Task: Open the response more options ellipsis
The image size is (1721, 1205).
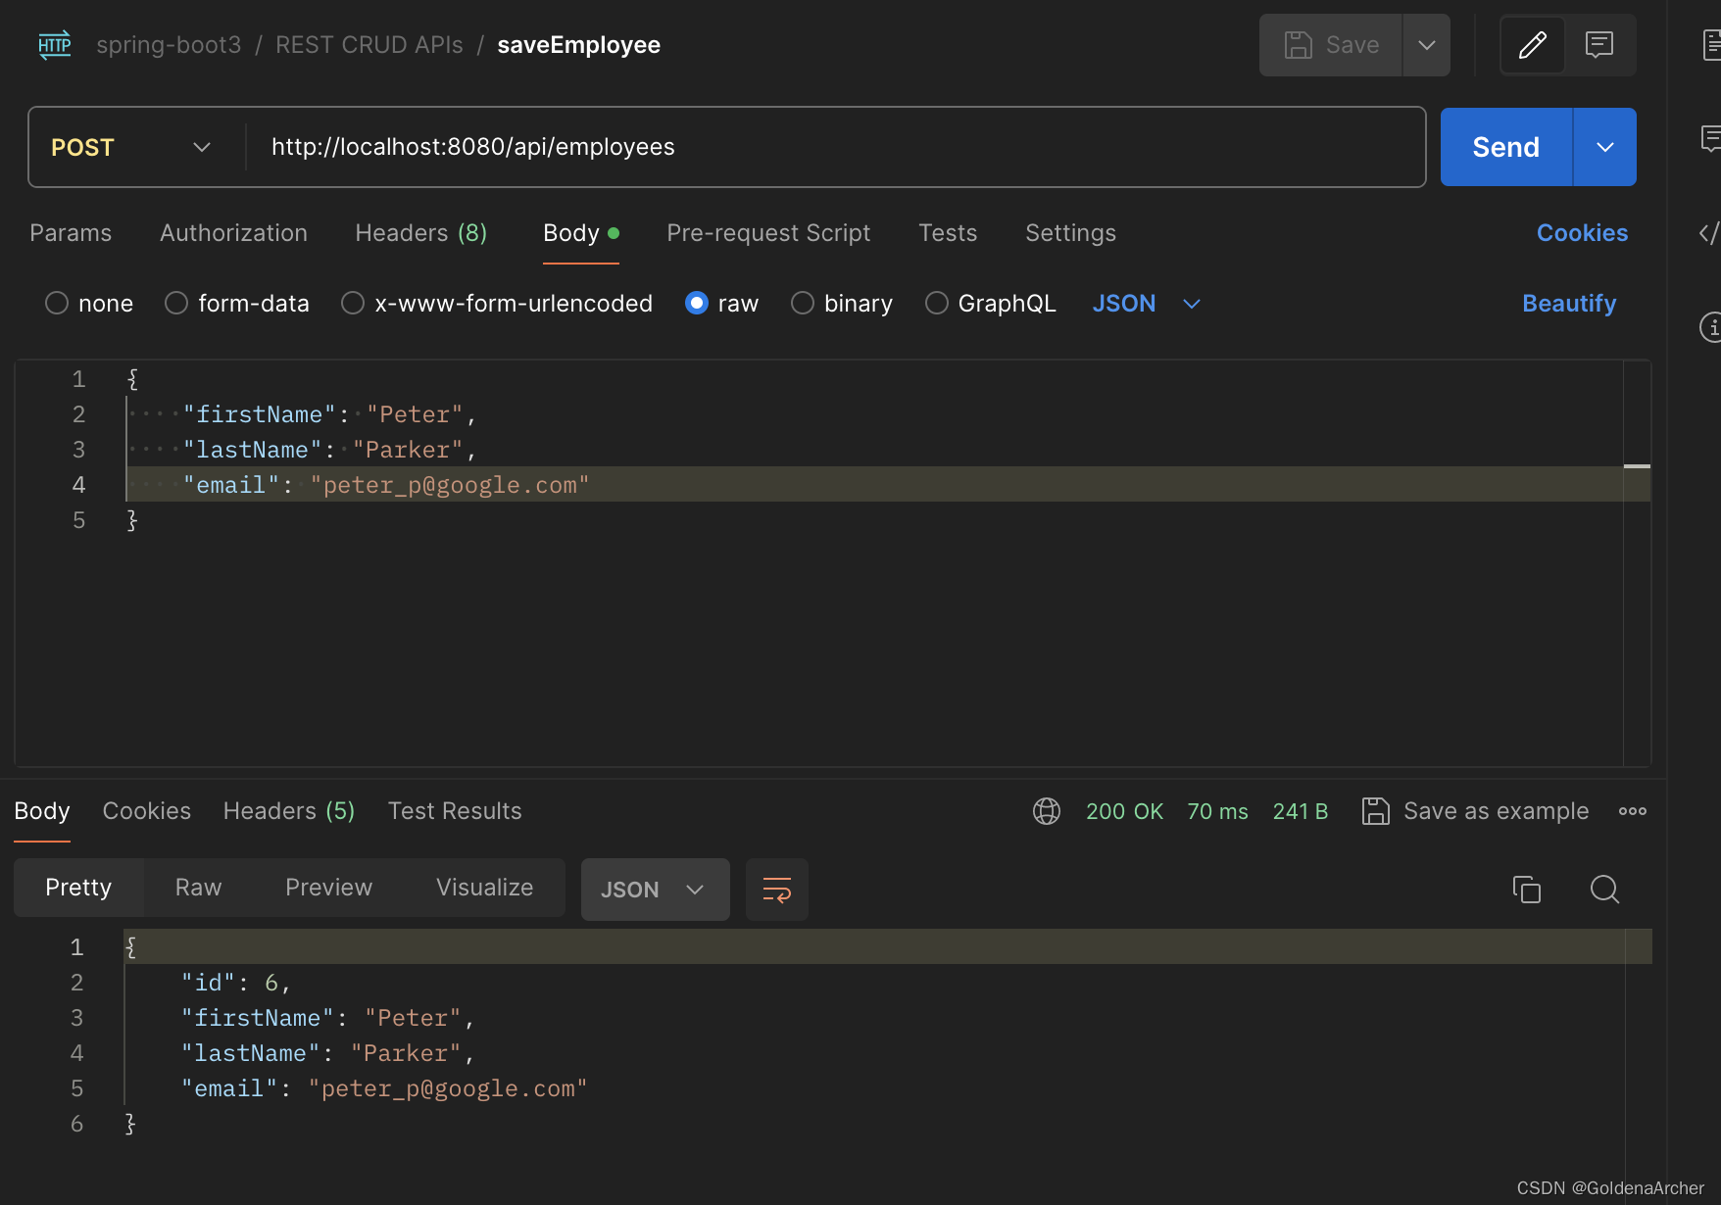Action: 1633,811
